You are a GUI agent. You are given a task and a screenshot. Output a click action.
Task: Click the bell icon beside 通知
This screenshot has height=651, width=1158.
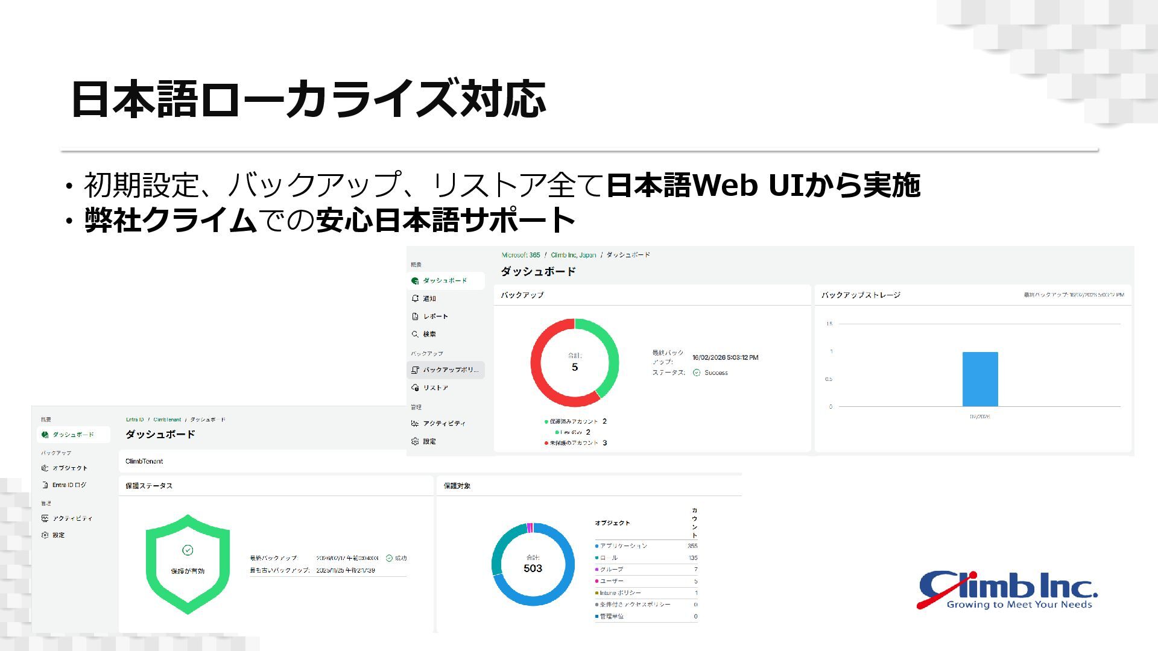pos(415,298)
